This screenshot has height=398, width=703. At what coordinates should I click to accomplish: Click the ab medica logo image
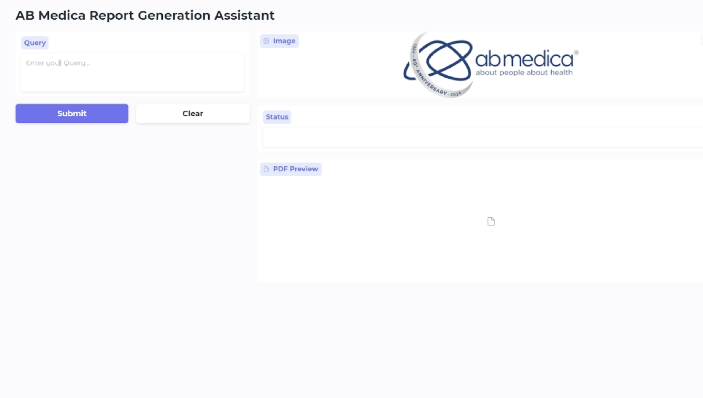click(x=491, y=64)
